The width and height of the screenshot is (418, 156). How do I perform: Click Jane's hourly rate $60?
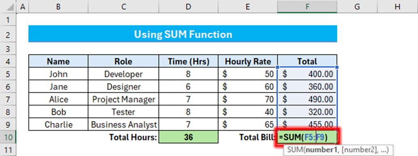coord(248,86)
